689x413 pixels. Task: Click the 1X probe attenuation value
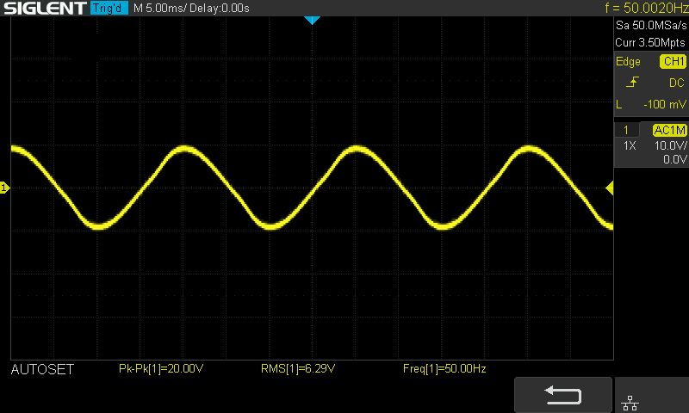[x=630, y=145]
